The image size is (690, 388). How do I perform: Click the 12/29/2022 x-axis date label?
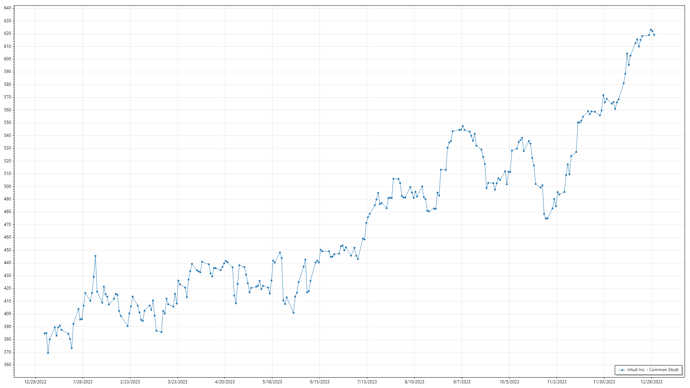pyautogui.click(x=35, y=382)
